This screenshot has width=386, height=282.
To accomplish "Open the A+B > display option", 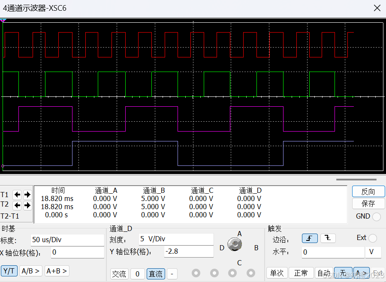I will pyautogui.click(x=57, y=271).
